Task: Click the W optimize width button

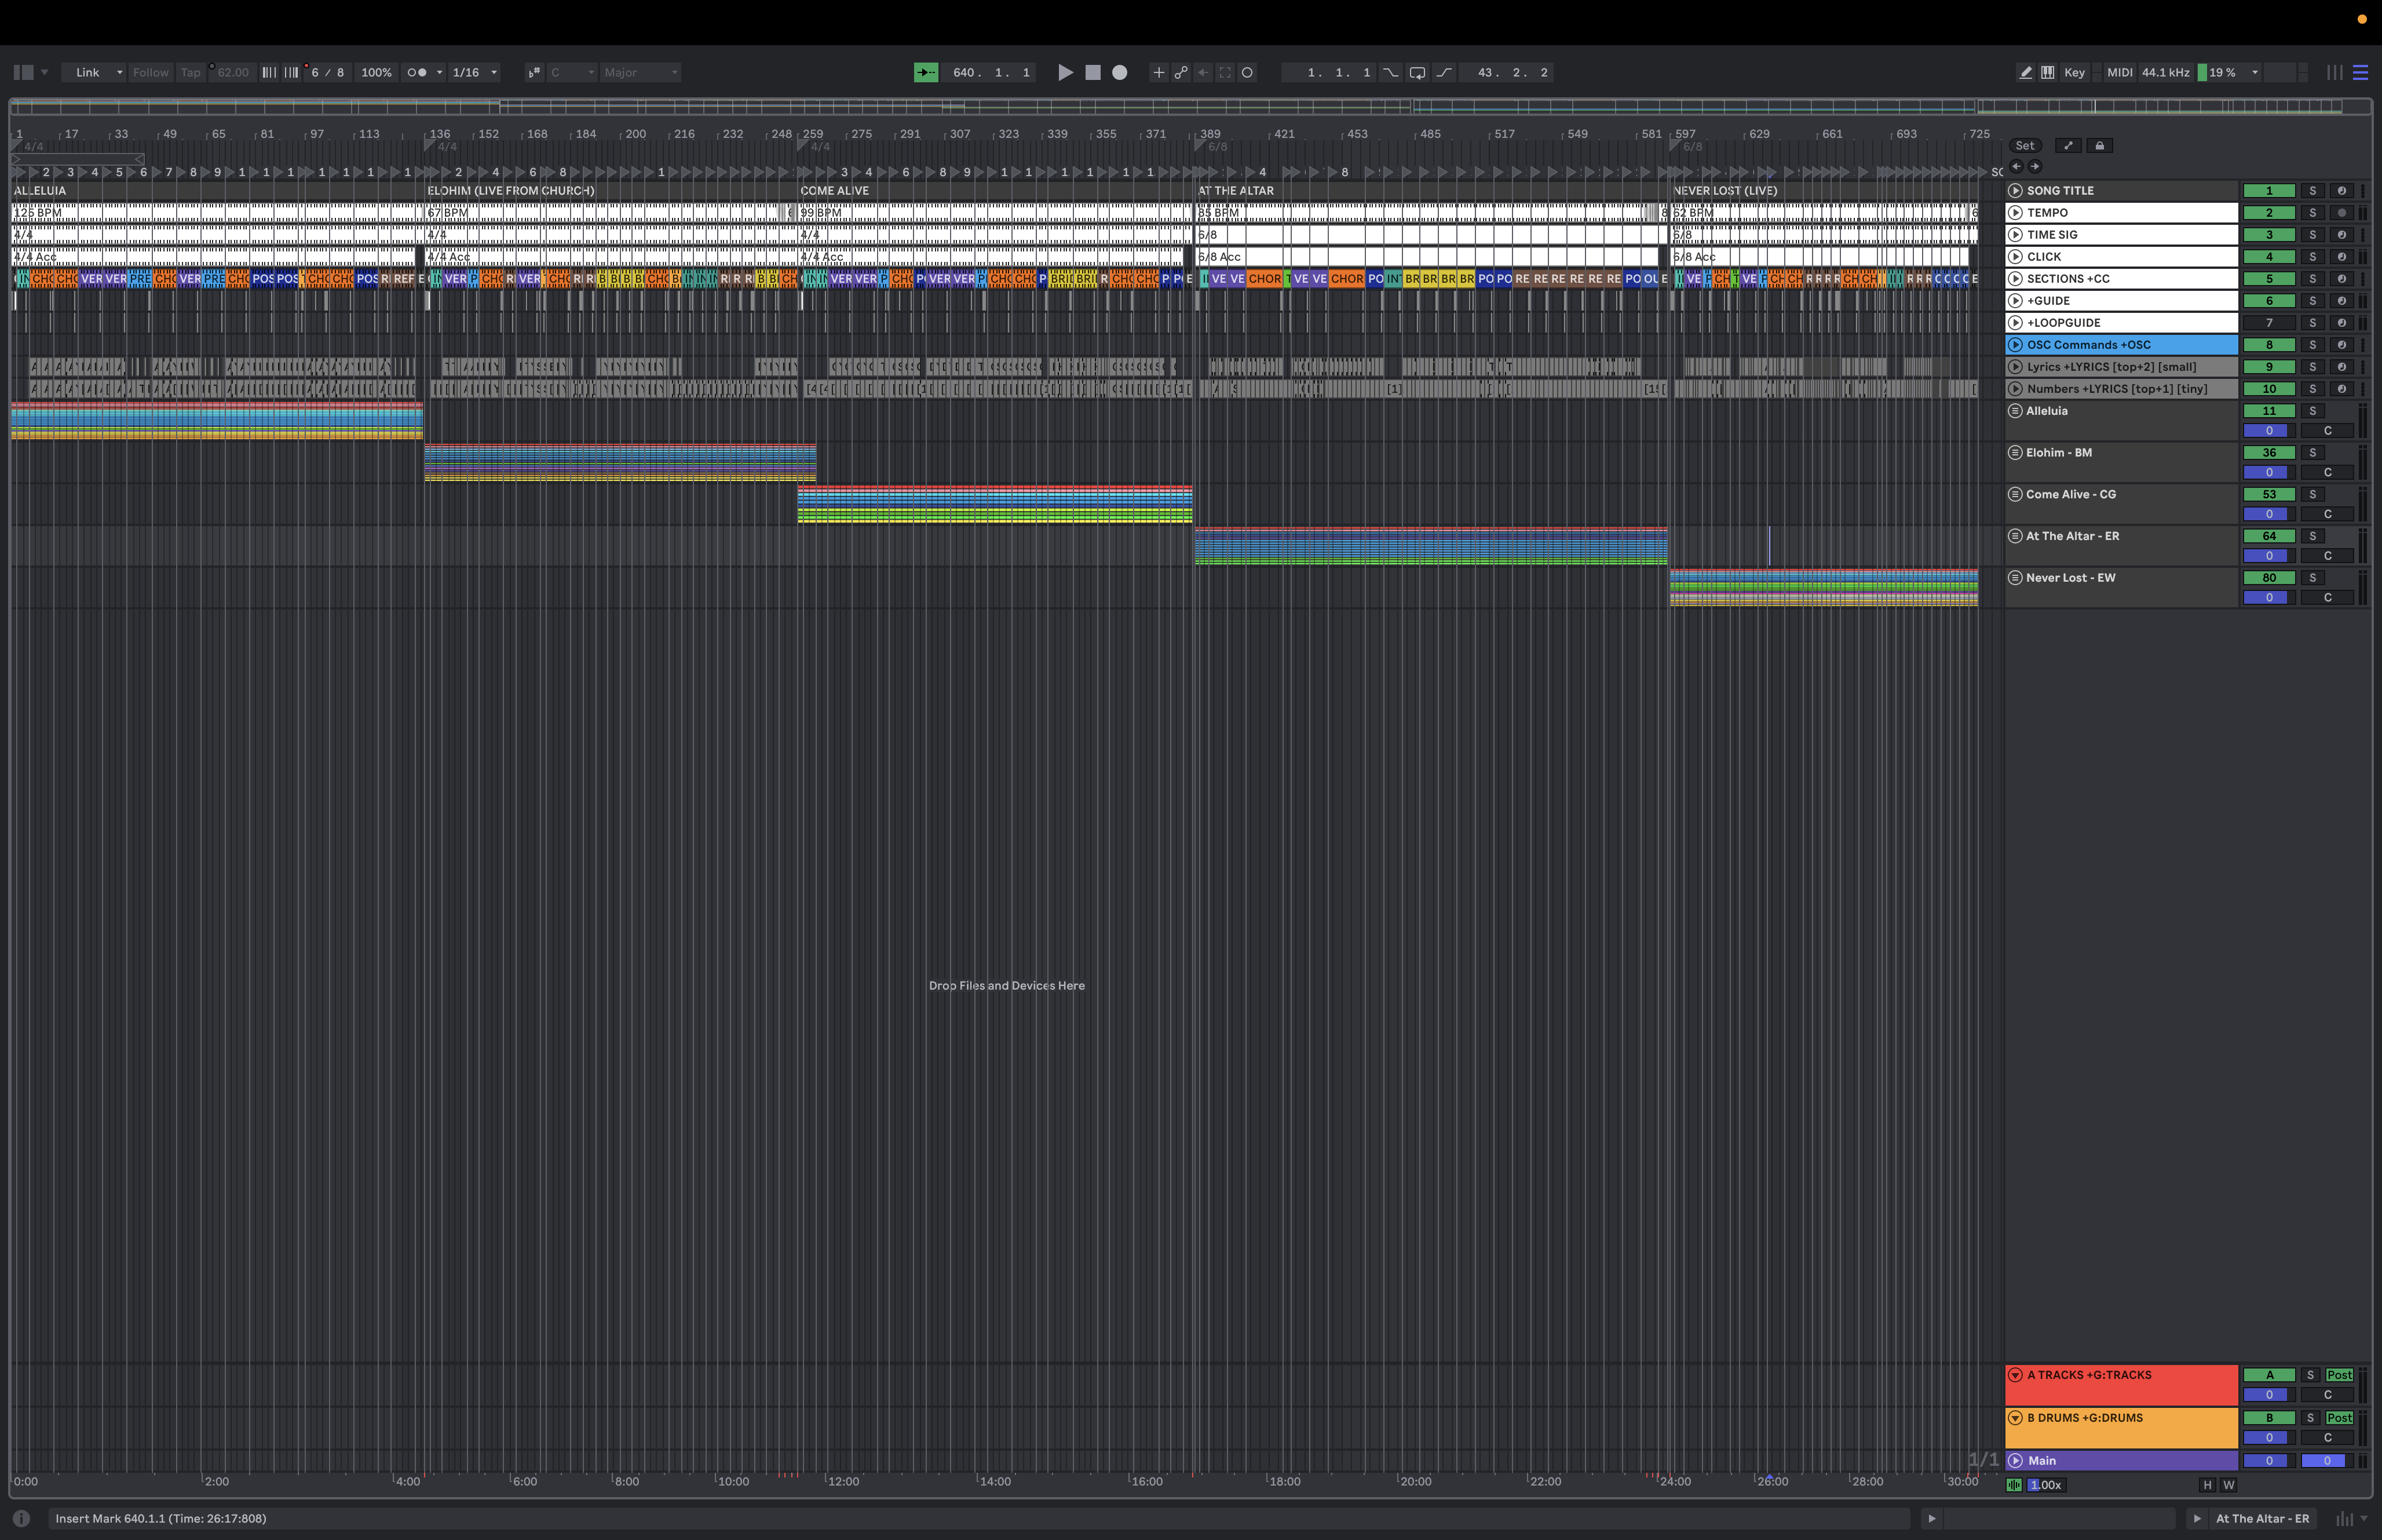Action: click(2228, 1485)
